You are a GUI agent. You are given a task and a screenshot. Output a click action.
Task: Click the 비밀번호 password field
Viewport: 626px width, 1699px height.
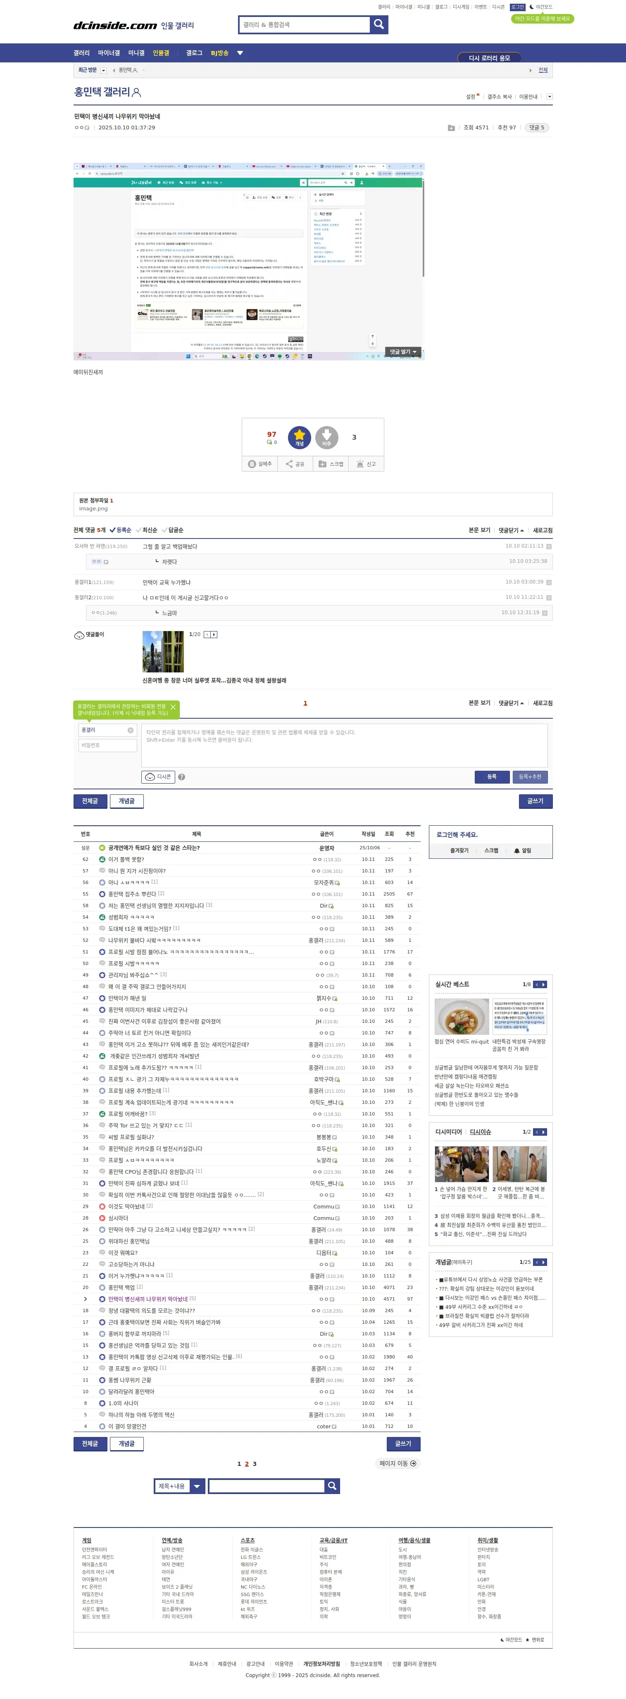[x=107, y=745]
